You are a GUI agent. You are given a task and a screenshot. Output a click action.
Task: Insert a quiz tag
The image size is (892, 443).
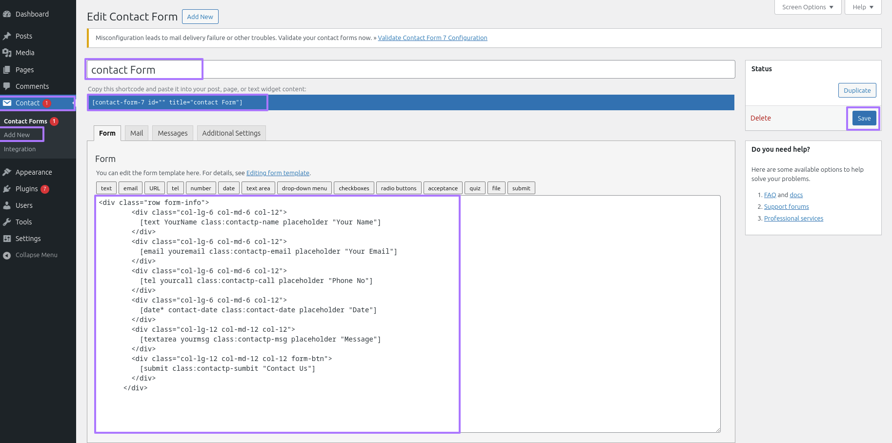(x=475, y=188)
